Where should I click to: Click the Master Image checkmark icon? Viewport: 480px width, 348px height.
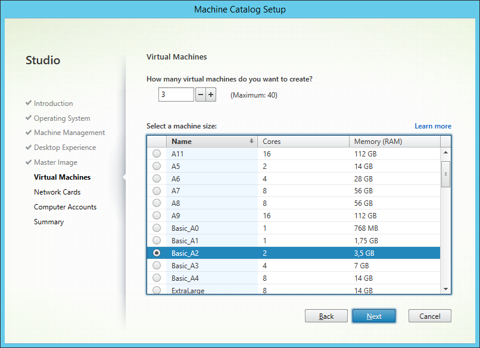click(x=29, y=162)
